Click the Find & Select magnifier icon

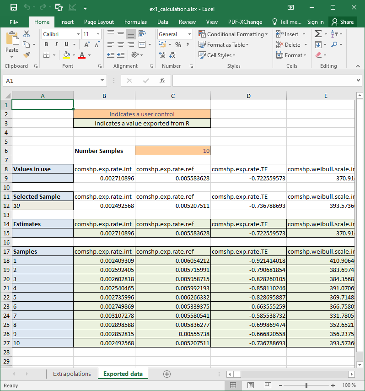(x=334, y=44)
